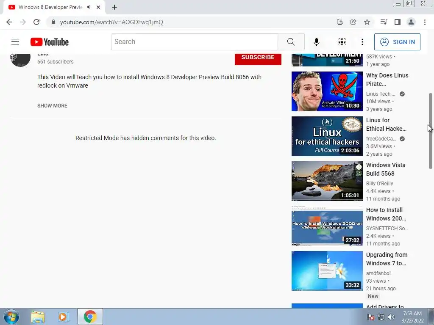The image size is (434, 325).
Task: Click the Chrome taskbar icon
Action: click(90, 317)
